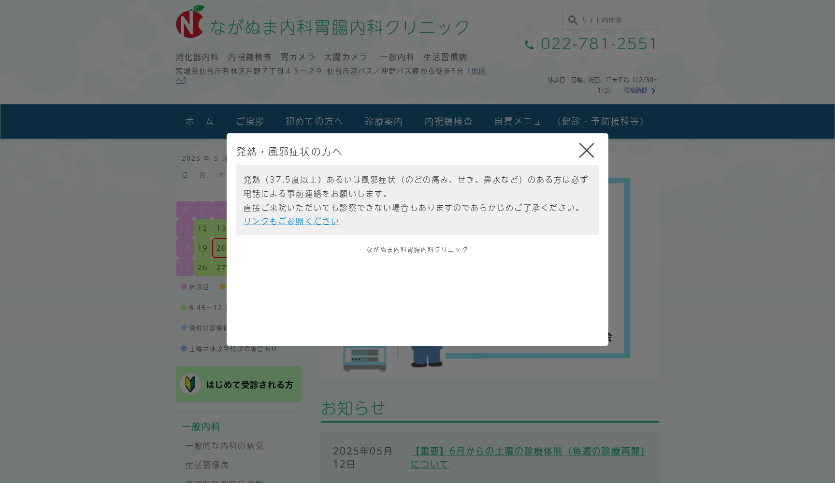
Task: Select 内視鏡検査 in the navigation bar
Action: 448,121
